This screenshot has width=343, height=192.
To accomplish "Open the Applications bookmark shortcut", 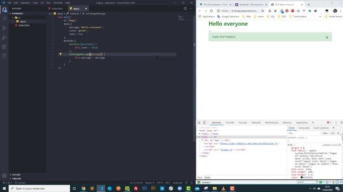I will click(206, 17).
